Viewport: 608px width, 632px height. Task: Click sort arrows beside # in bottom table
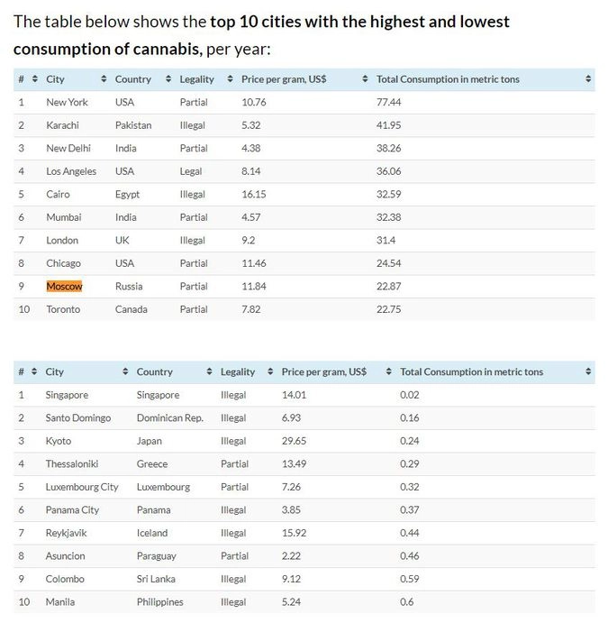34,371
